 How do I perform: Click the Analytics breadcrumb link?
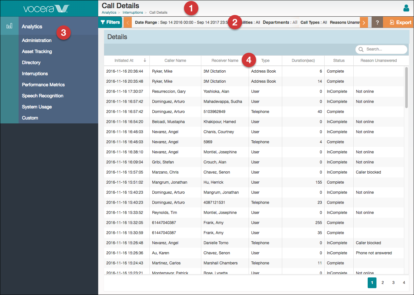(x=109, y=12)
